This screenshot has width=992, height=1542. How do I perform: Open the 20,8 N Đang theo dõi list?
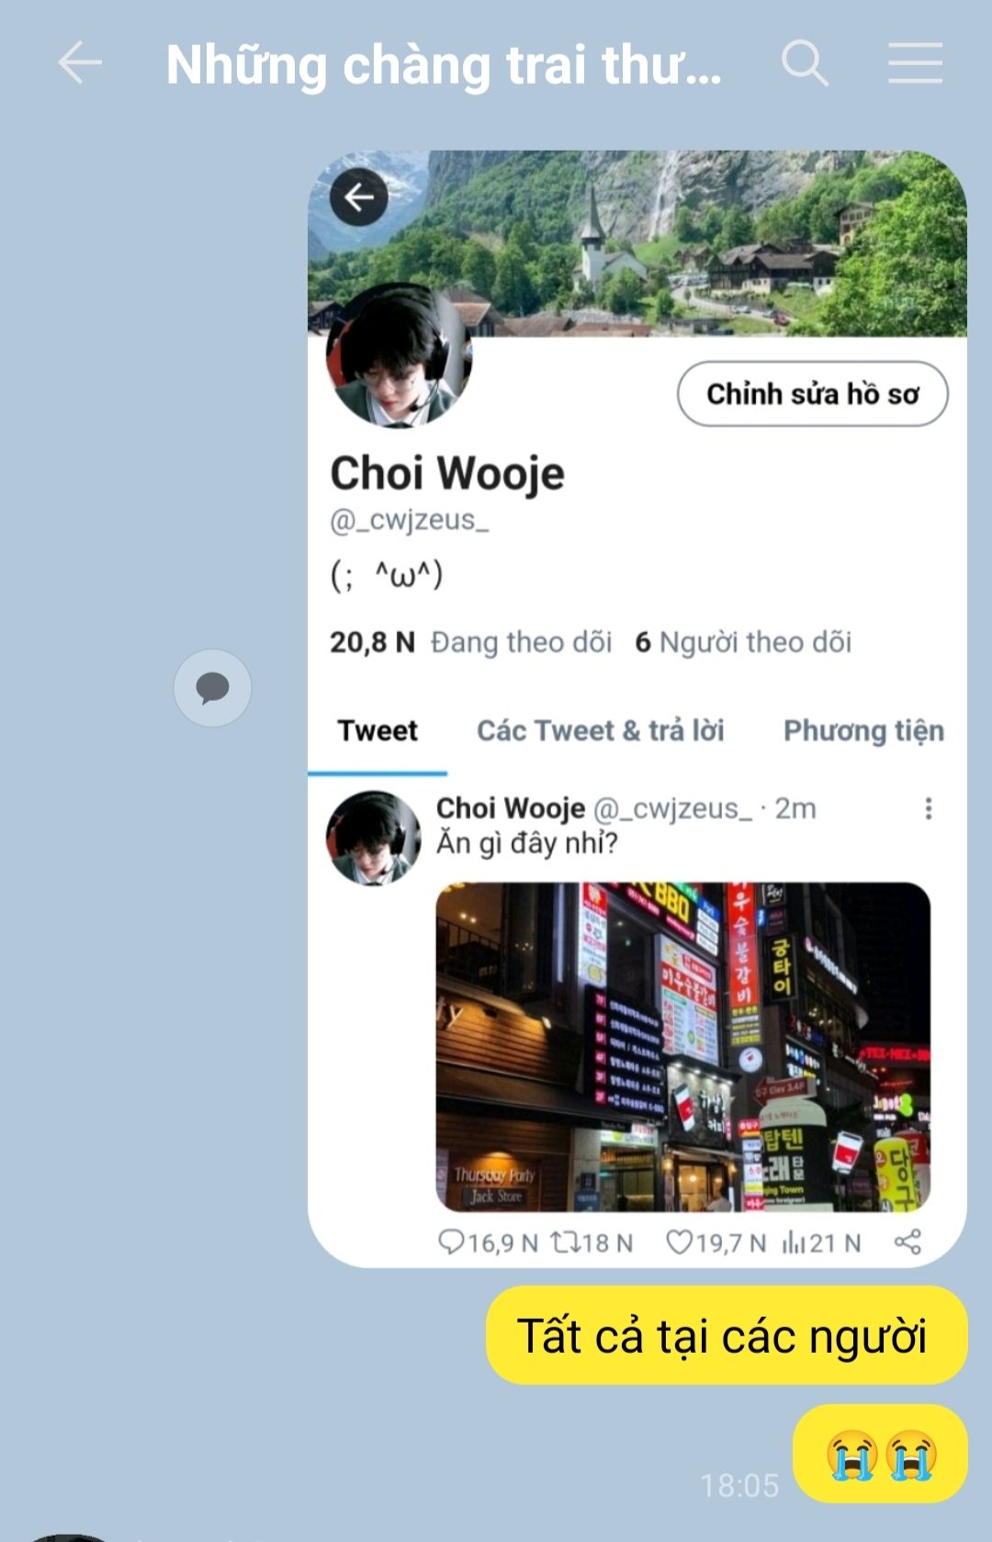[470, 642]
